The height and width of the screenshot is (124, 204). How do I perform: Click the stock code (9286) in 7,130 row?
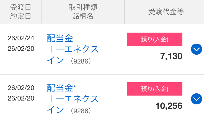coord(81,61)
